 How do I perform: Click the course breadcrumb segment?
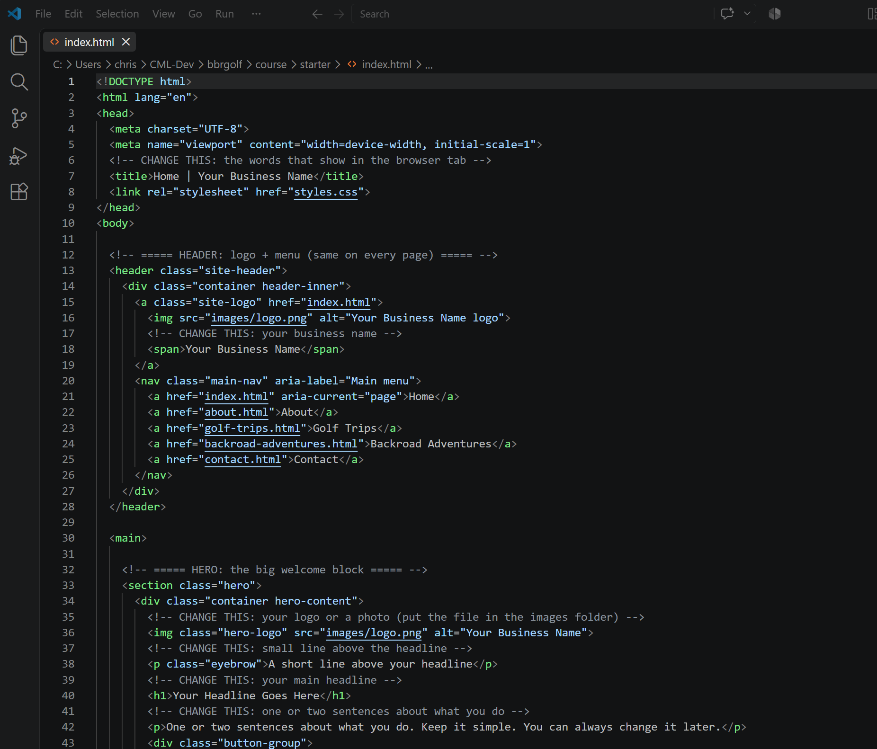coord(271,64)
